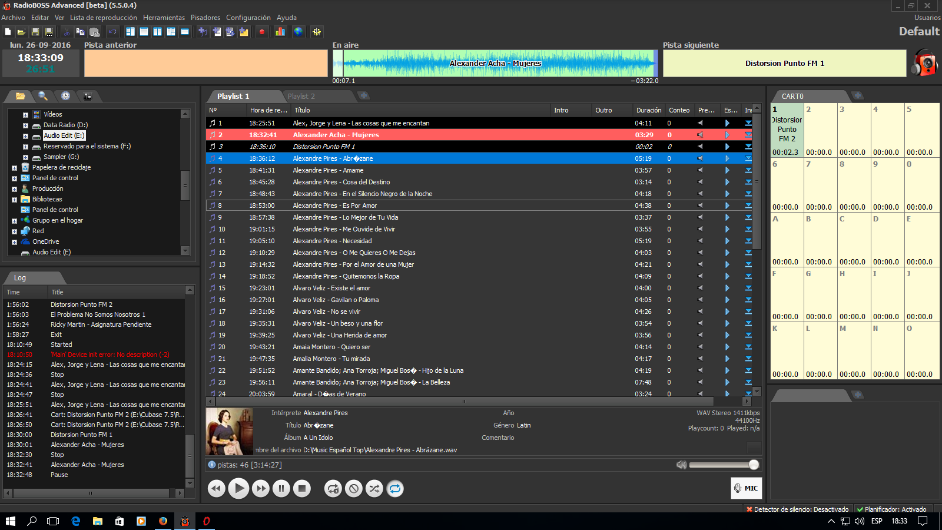This screenshot has width=942, height=530.
Task: Open the clock scheduler tab in left panel
Action: (x=65, y=96)
